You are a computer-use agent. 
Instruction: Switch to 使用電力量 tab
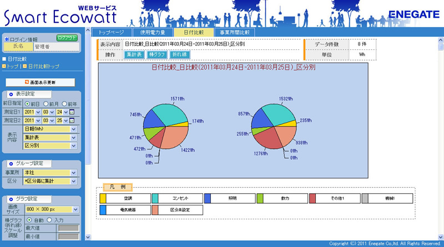coord(153,32)
